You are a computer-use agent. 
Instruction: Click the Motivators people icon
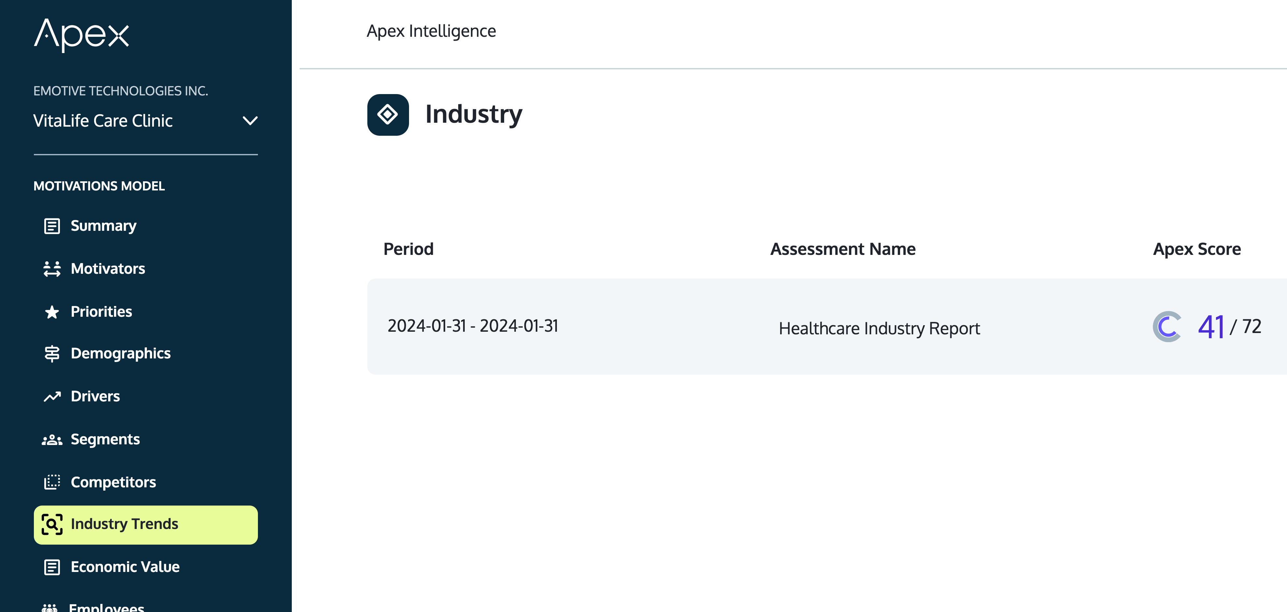tap(52, 269)
